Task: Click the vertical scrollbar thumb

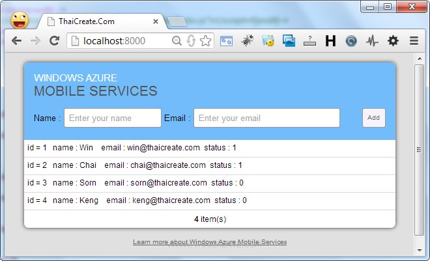Action: pos(420,150)
